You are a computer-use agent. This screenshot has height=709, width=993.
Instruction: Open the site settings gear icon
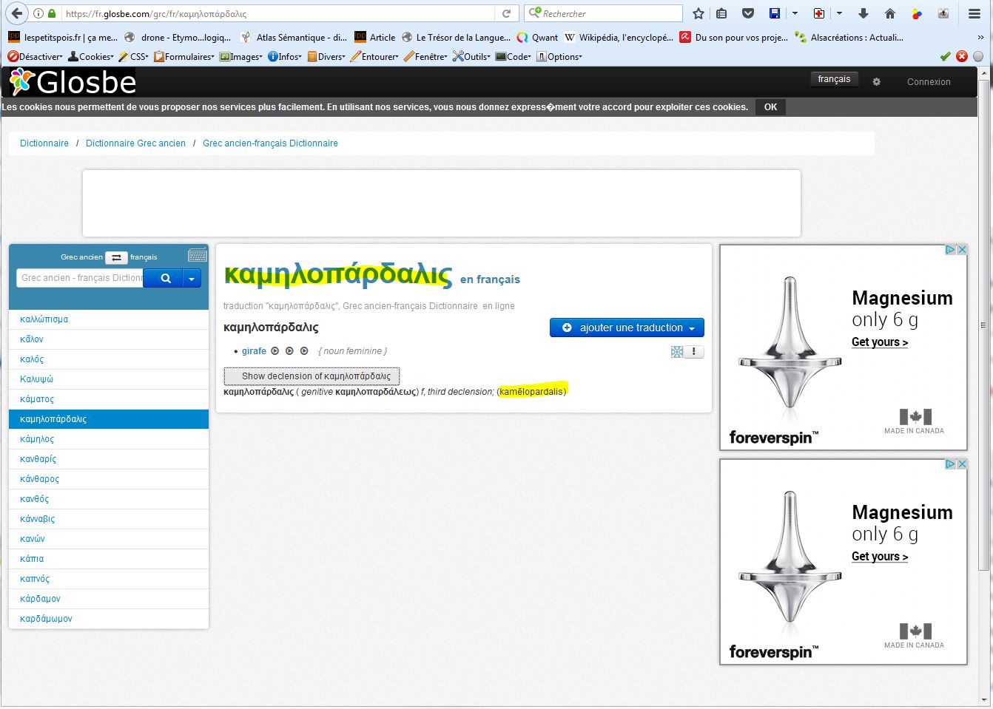click(x=877, y=82)
